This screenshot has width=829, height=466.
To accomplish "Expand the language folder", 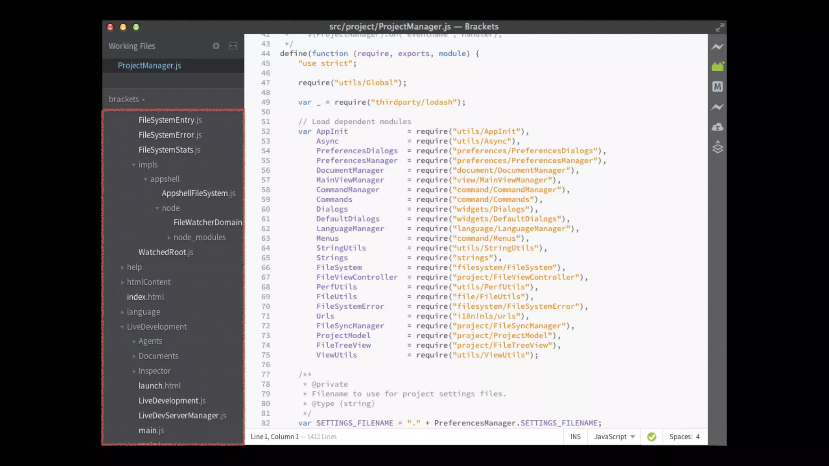I will pos(122,312).
